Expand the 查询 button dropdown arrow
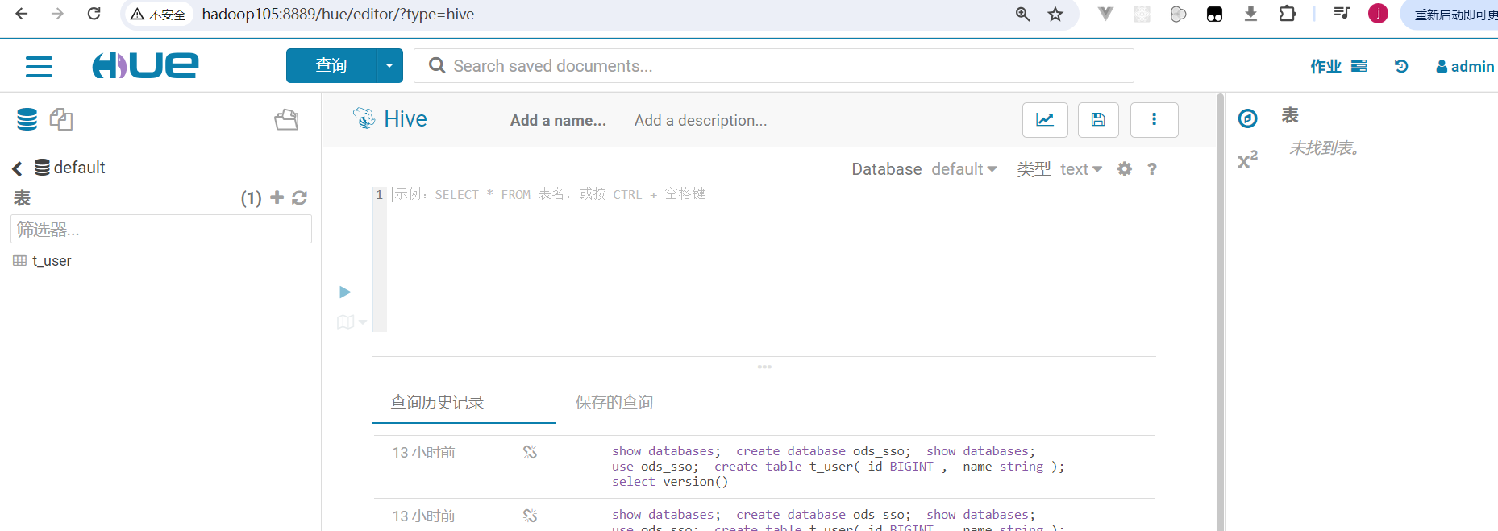This screenshot has width=1498, height=531. (x=389, y=66)
